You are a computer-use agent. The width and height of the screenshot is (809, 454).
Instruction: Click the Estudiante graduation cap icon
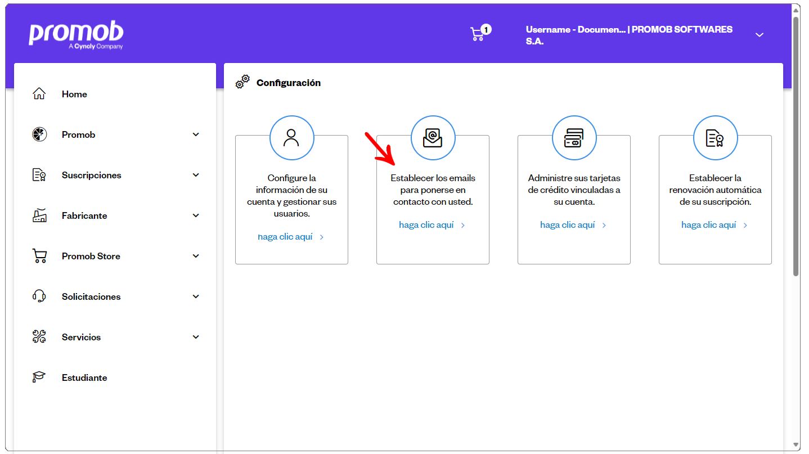click(x=39, y=377)
